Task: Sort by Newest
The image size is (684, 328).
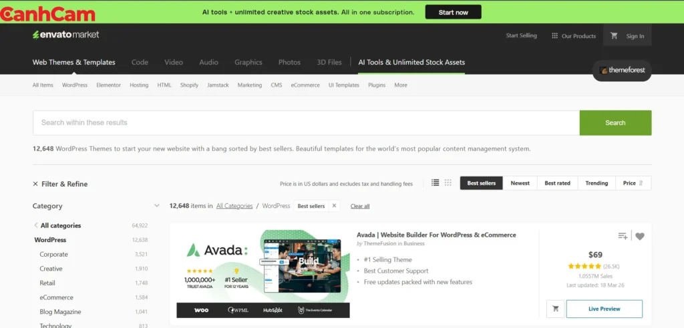Action: 520,183
